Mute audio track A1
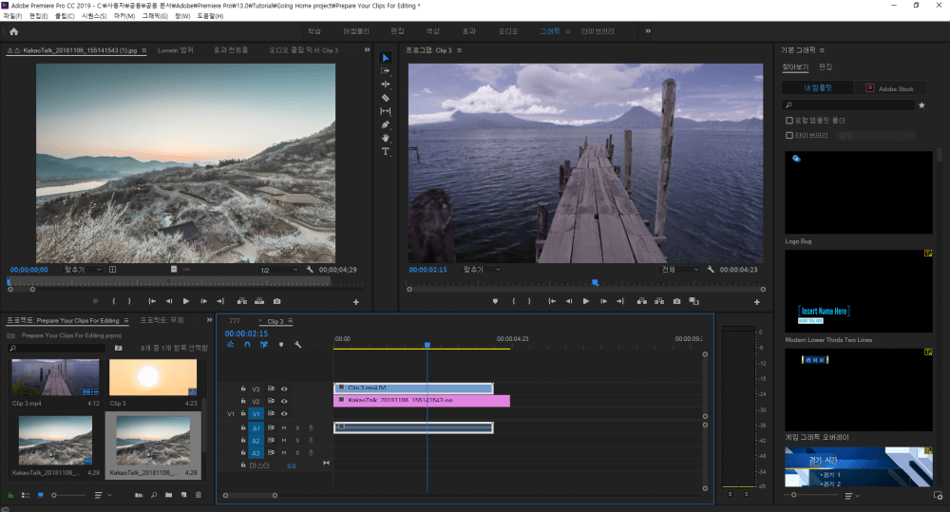Image resolution: width=950 pixels, height=512 pixels. point(284,427)
